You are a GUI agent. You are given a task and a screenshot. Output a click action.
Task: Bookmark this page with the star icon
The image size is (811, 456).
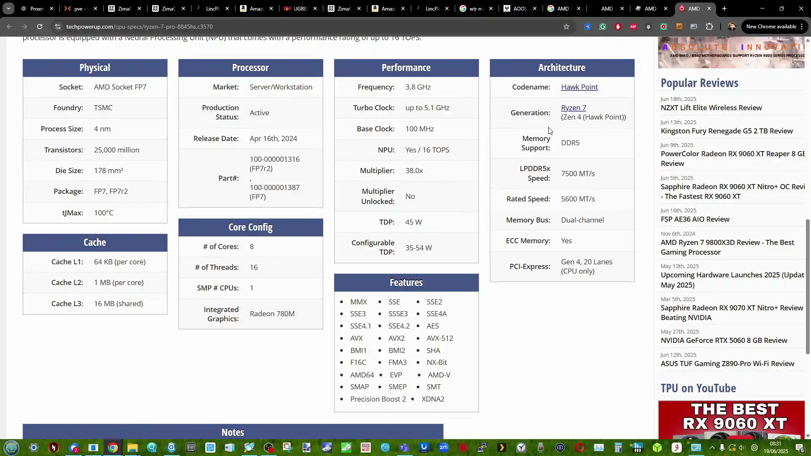(x=566, y=27)
